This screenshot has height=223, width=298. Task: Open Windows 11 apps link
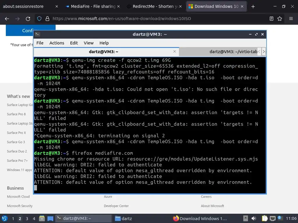click(19, 170)
